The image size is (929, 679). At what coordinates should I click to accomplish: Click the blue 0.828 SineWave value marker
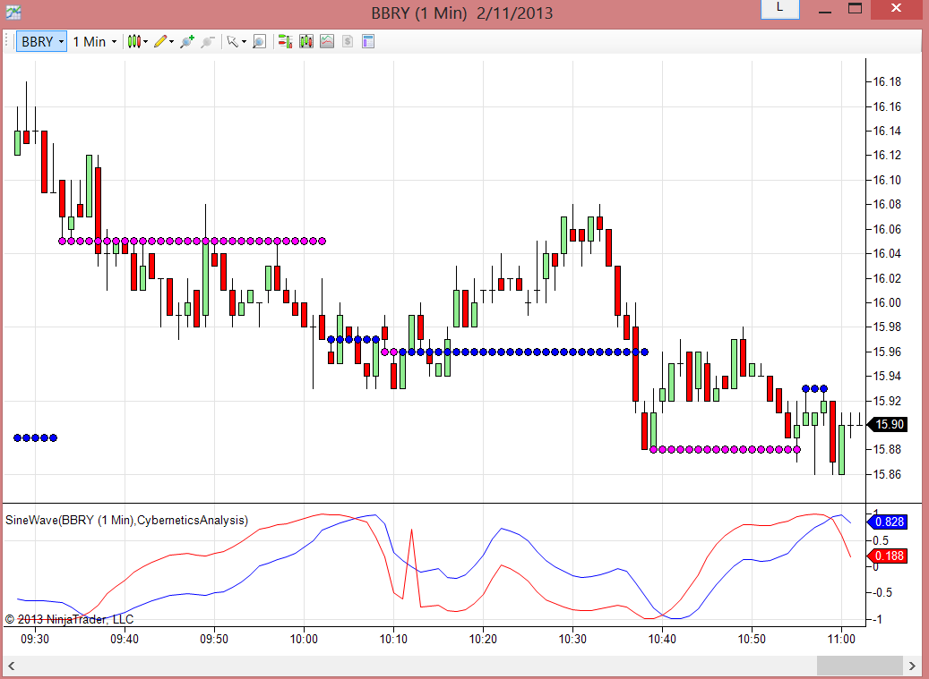pyautogui.click(x=886, y=522)
